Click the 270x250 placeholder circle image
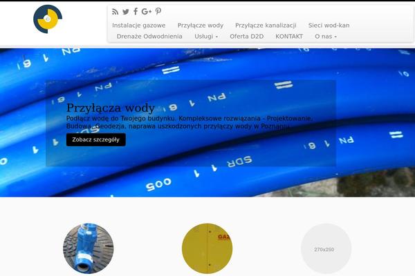Screen dimensions: 415x276 pyautogui.click(x=326, y=248)
